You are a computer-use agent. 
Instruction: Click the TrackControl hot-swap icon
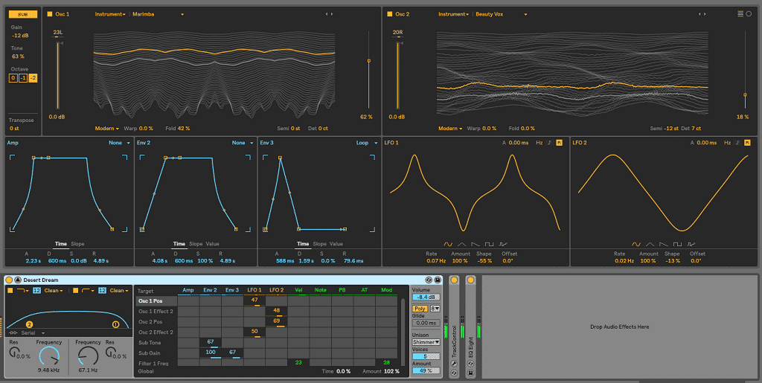[454, 373]
